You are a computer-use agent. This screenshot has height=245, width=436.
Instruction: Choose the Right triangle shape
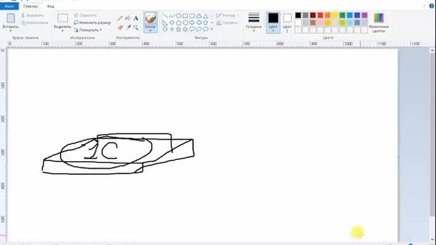click(165, 22)
